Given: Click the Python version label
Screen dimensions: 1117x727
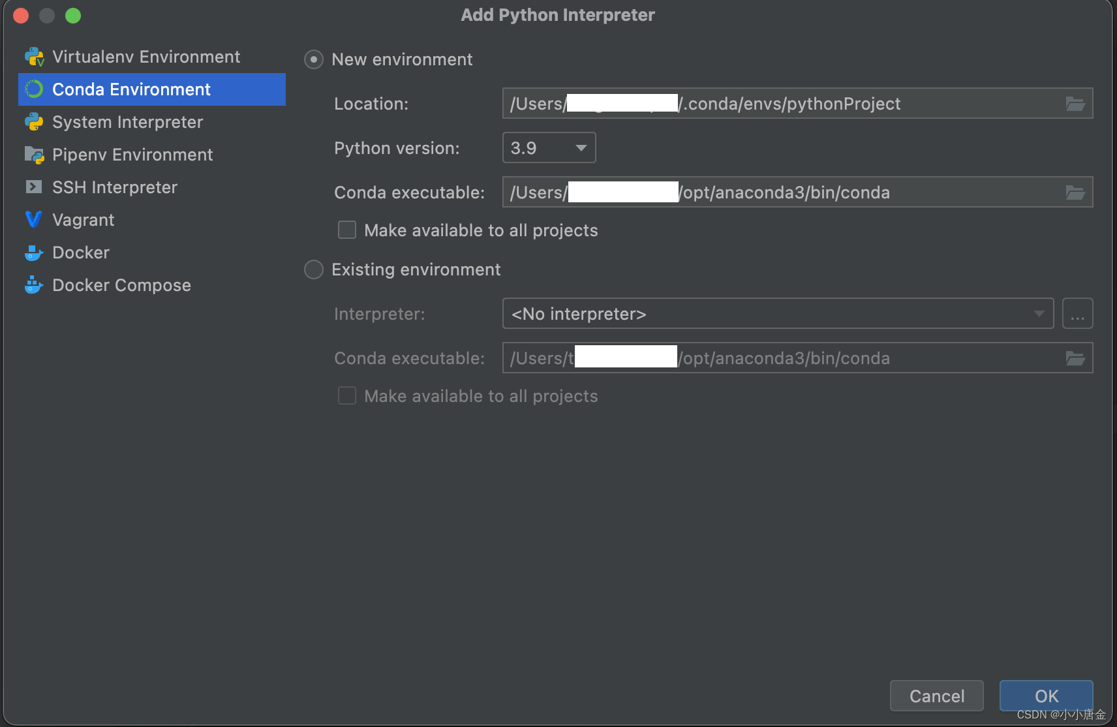Looking at the screenshot, I should 397,148.
